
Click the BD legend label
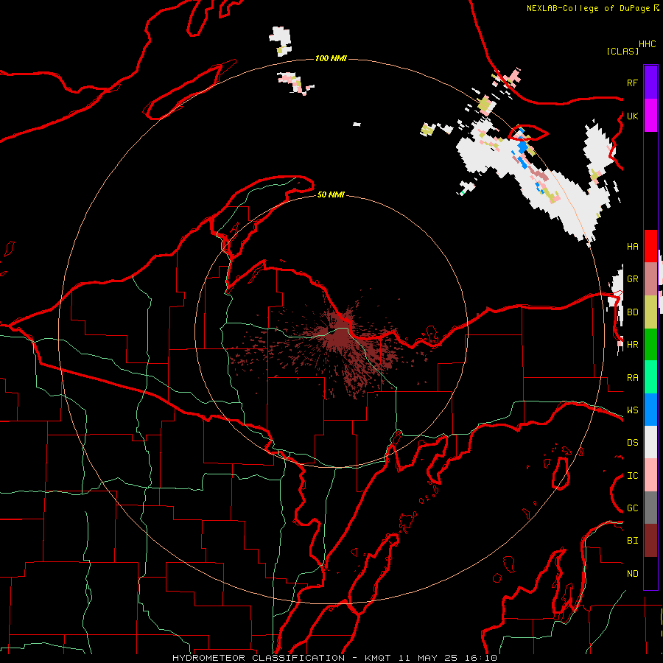pos(633,312)
